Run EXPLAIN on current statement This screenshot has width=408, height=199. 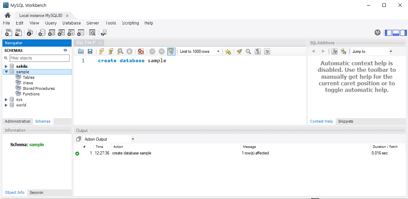click(x=120, y=51)
